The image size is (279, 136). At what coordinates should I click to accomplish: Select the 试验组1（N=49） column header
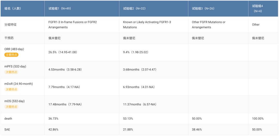point(60,8)
